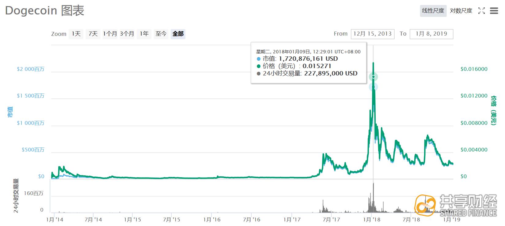Click the $2 000百万 axis label
Image resolution: width=505 pixels, height=226 pixels.
coord(31,69)
